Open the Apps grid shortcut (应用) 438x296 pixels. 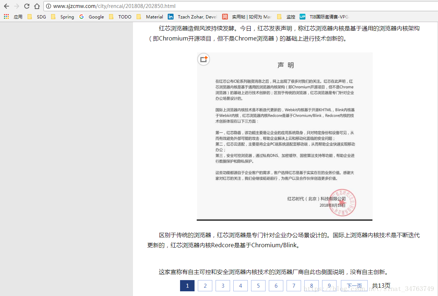(x=13, y=17)
